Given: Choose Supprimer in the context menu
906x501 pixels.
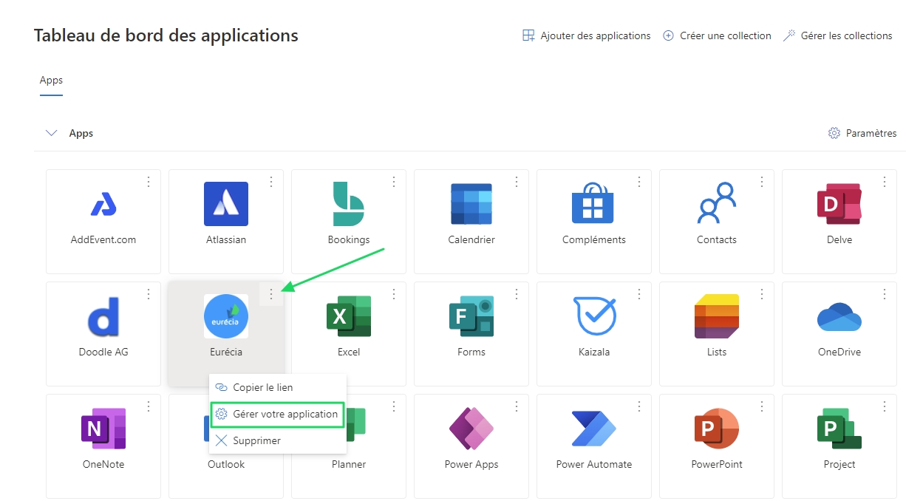Looking at the screenshot, I should point(277,440).
